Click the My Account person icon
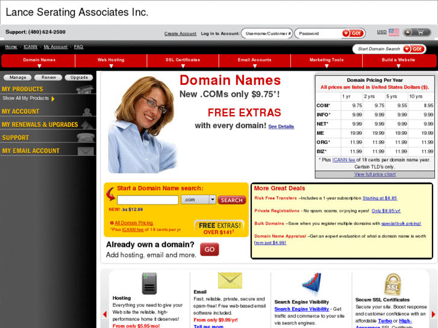This screenshot has width=438, height=328. [x=87, y=112]
